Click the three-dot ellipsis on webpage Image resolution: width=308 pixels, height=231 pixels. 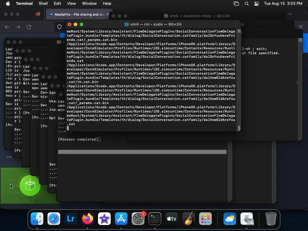9,157
